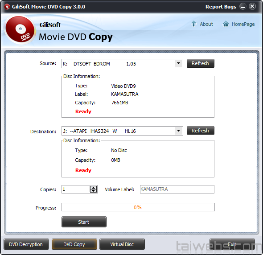Open the Report Bugs link
Screen dimensions: 263x255
[221, 7]
